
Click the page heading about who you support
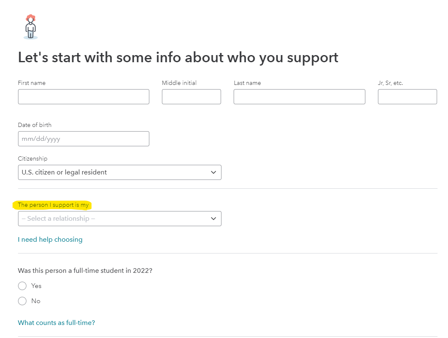(178, 57)
